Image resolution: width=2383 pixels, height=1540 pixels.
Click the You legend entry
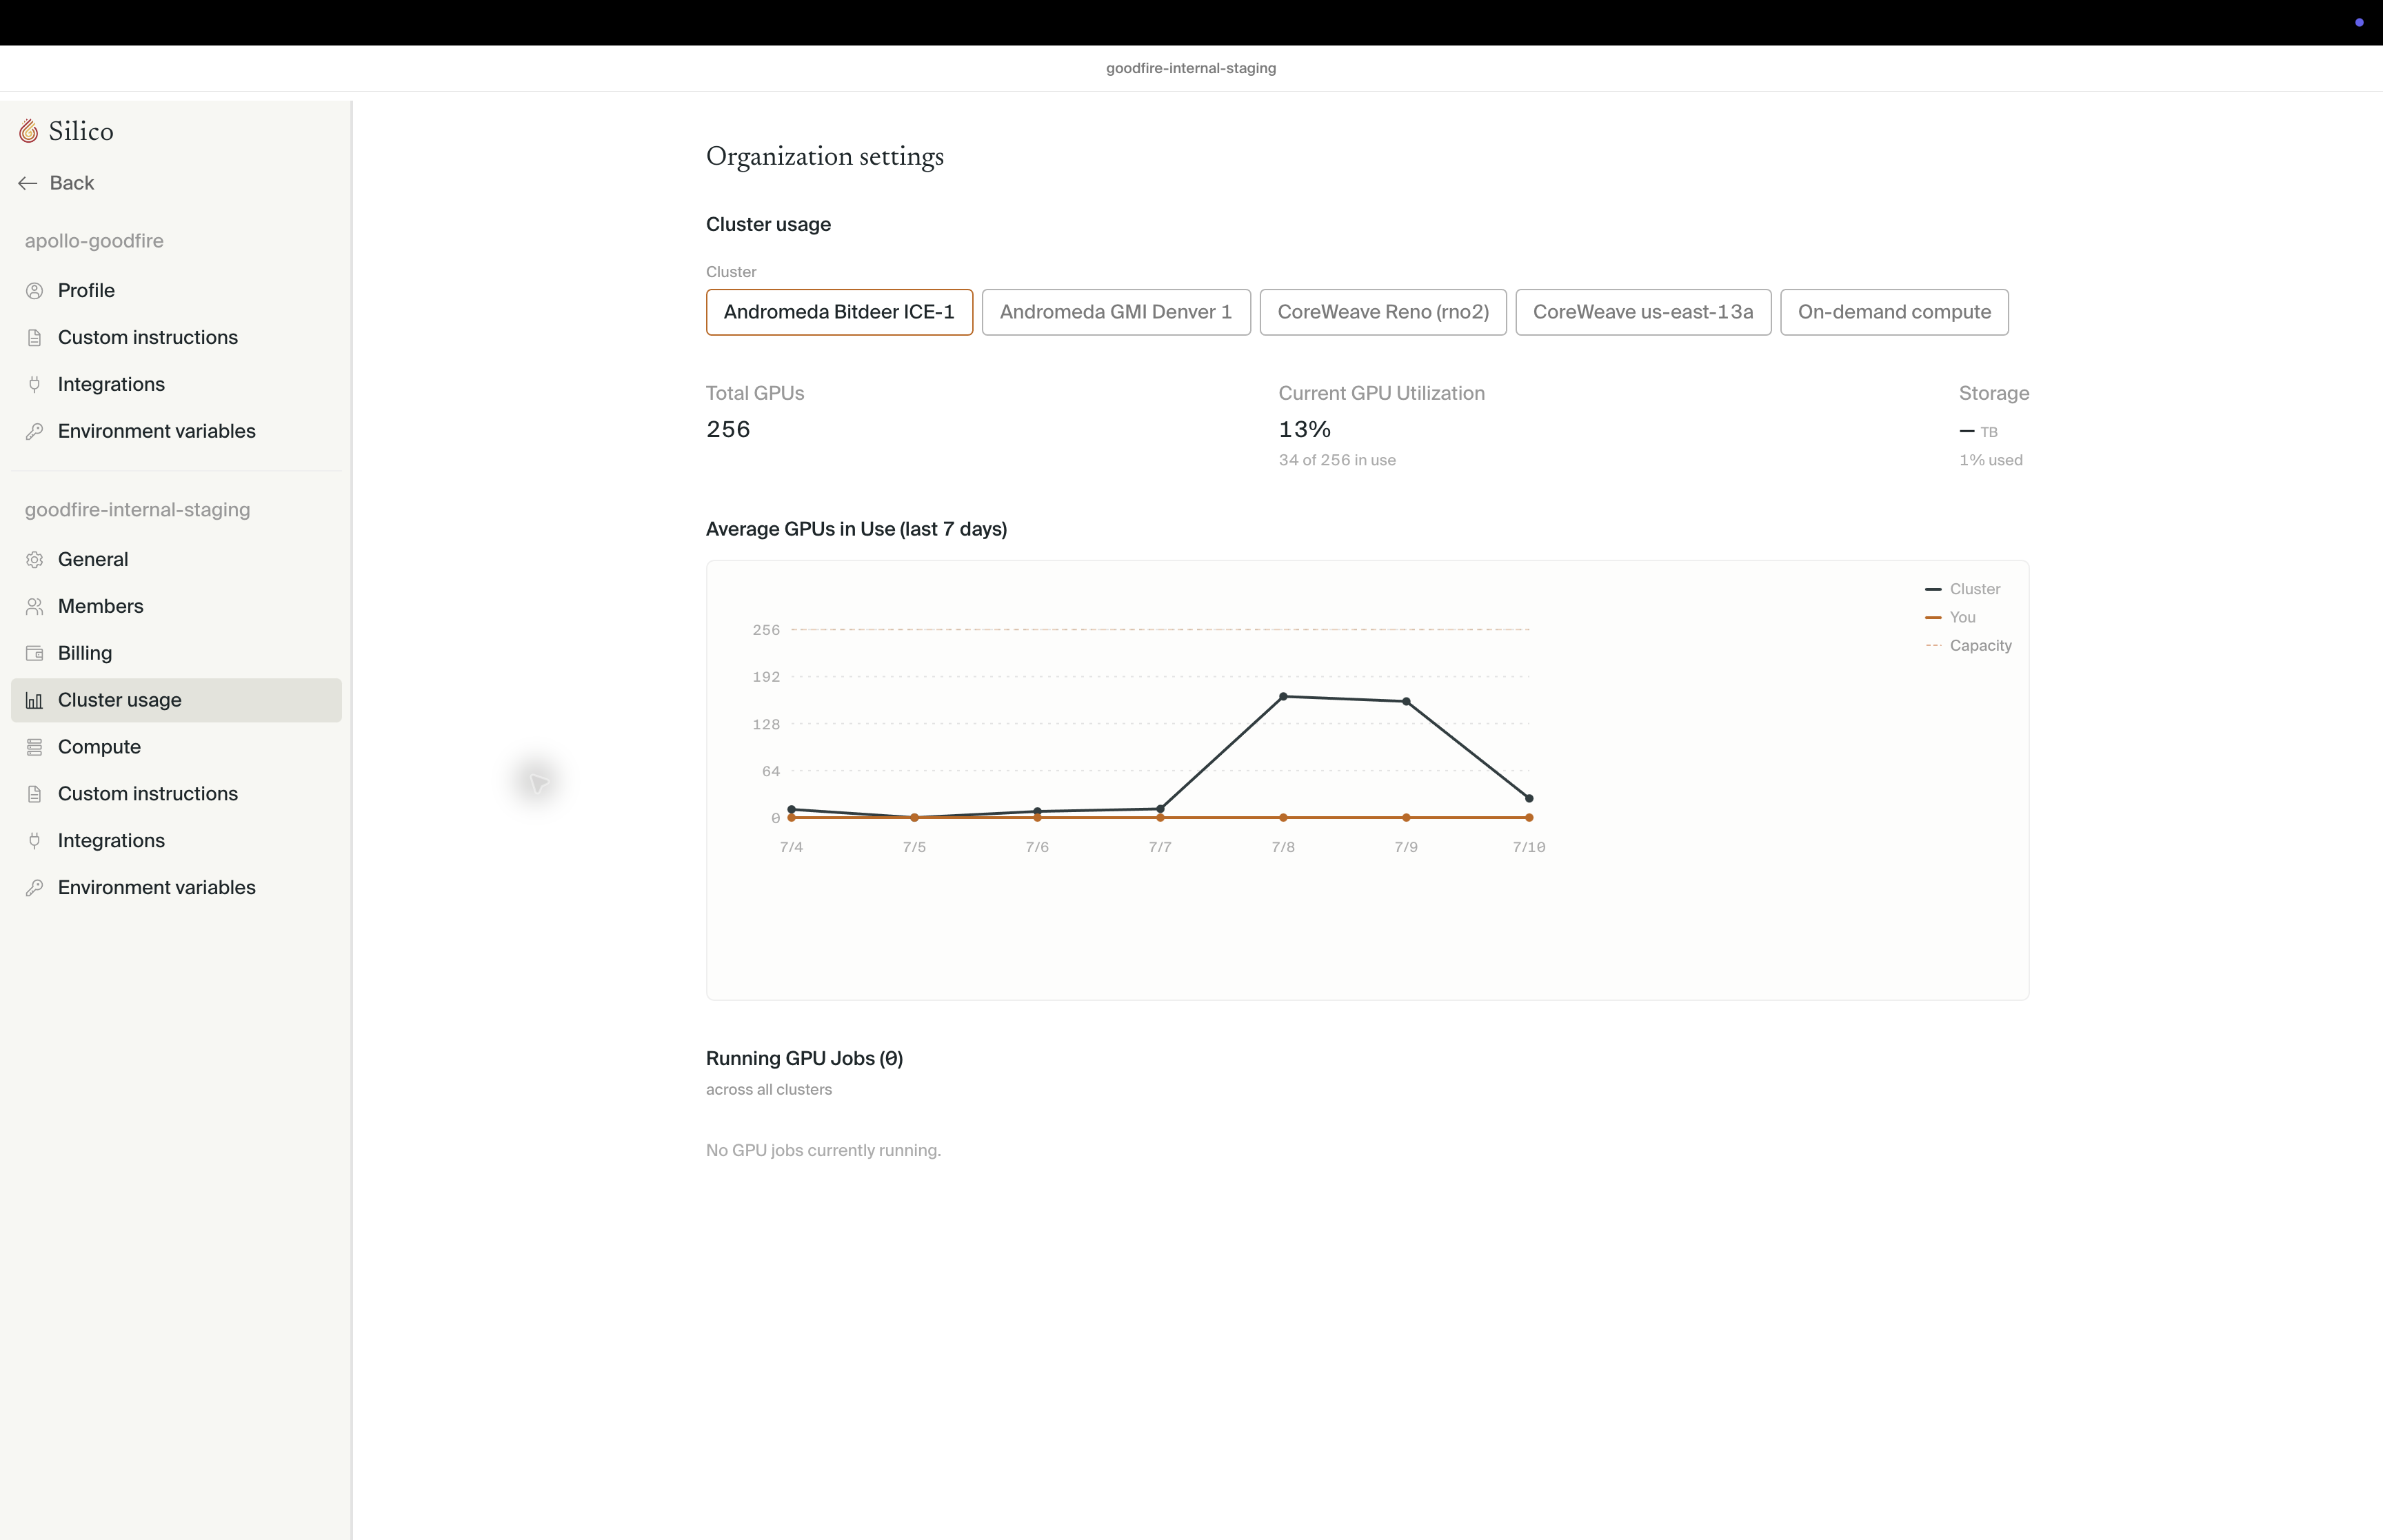(x=1950, y=618)
